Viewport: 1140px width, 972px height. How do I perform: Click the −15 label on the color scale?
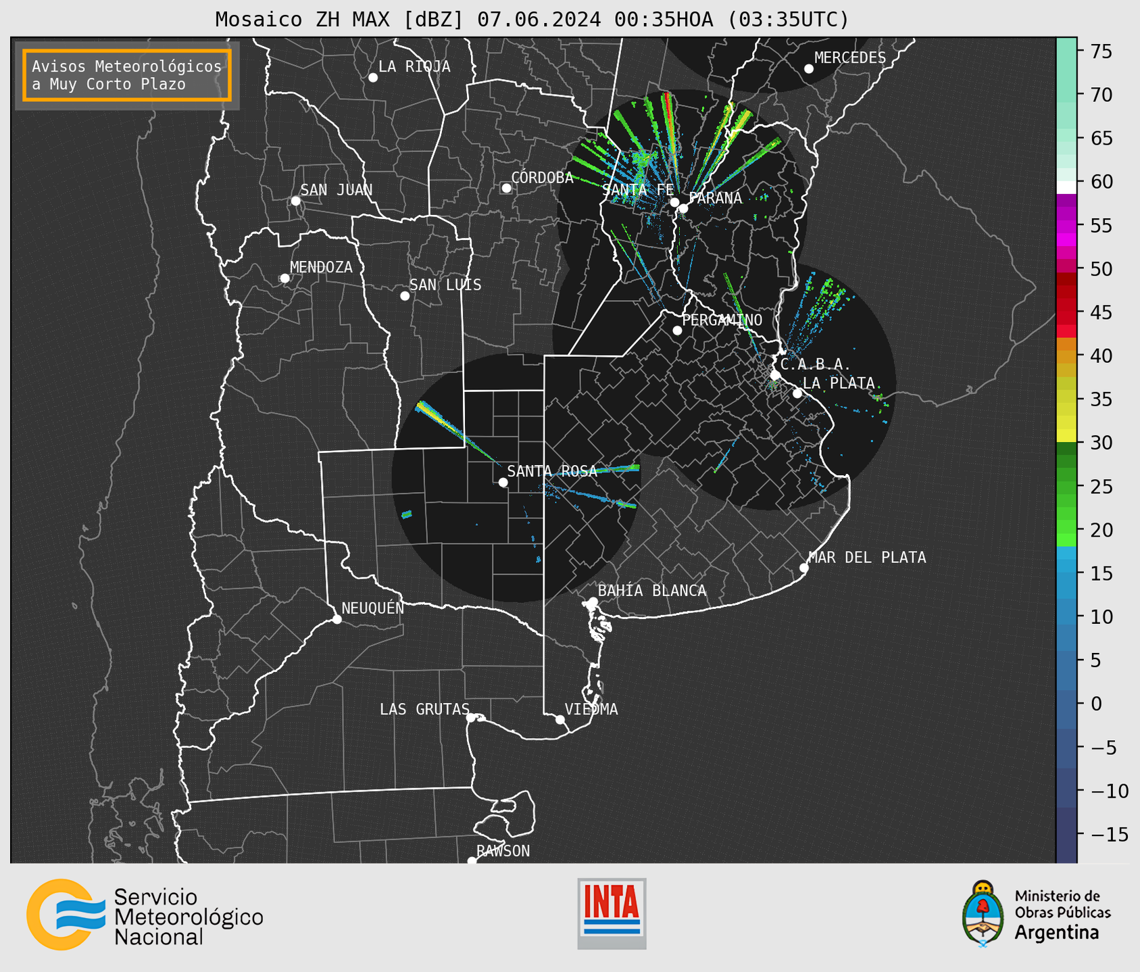click(x=1110, y=834)
